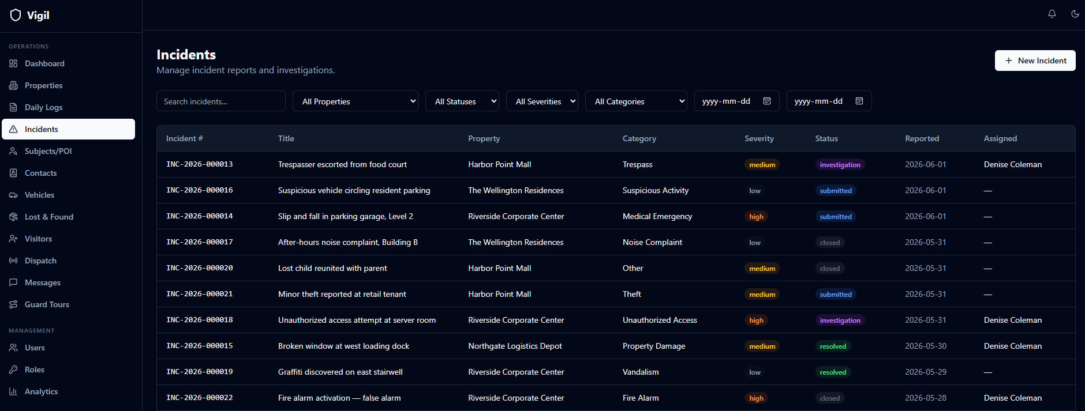Viewport: 1085px width, 411px height.
Task: Click the Contacts book icon
Action: (13, 173)
